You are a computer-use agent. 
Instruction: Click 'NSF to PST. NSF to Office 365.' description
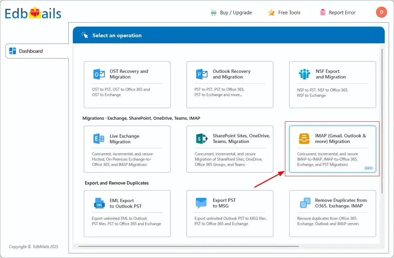323,90
